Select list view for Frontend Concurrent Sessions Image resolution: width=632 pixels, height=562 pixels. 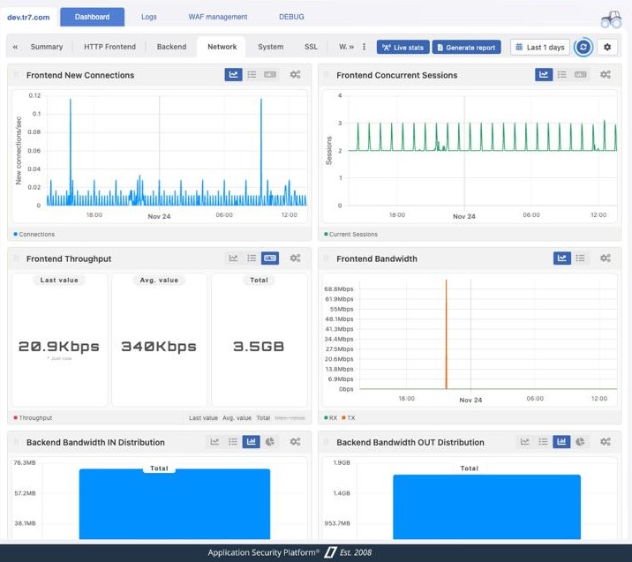(562, 74)
